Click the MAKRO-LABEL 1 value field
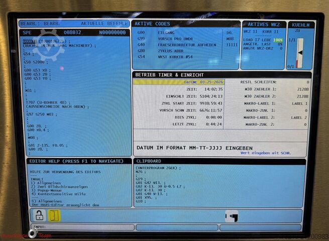Image resolution: width=329 pixels, height=241 pixels. [x=299, y=103]
